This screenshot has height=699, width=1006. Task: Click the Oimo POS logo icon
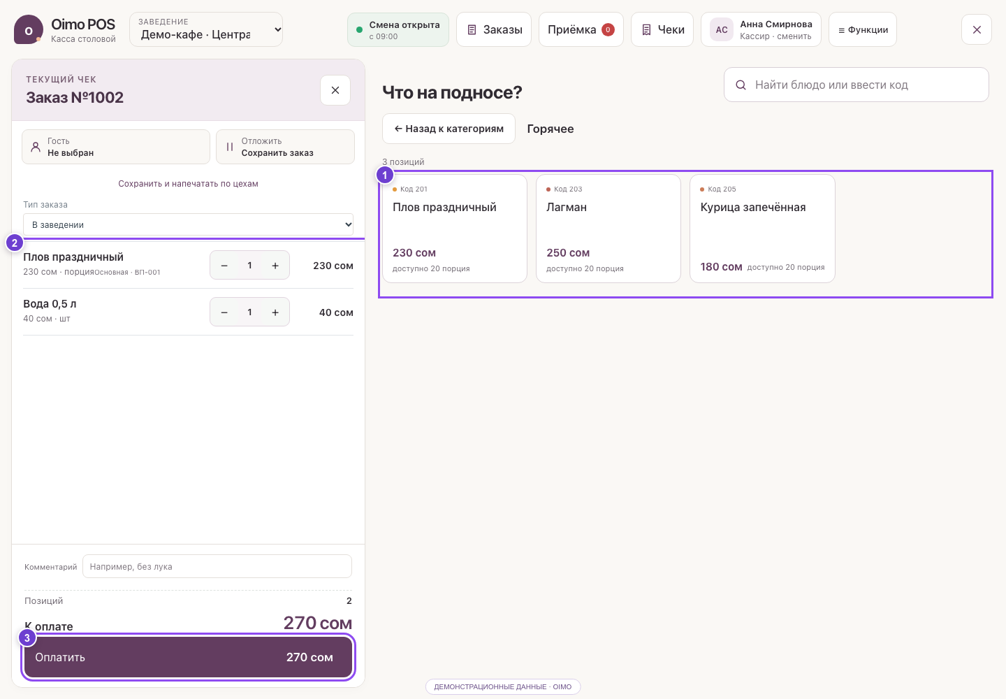coord(29,29)
